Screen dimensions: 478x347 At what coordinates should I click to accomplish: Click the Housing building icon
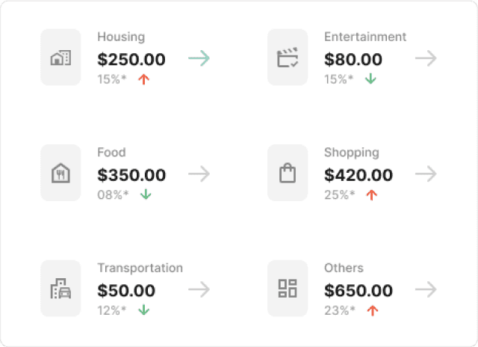pyautogui.click(x=60, y=58)
